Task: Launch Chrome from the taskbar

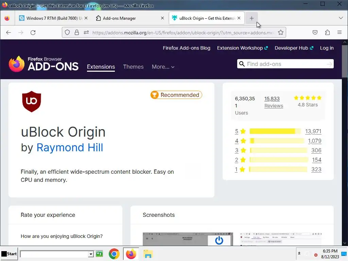Action: (x=114, y=254)
